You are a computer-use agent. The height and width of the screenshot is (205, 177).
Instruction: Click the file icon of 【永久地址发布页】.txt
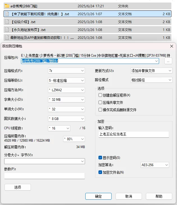coord(7,30)
